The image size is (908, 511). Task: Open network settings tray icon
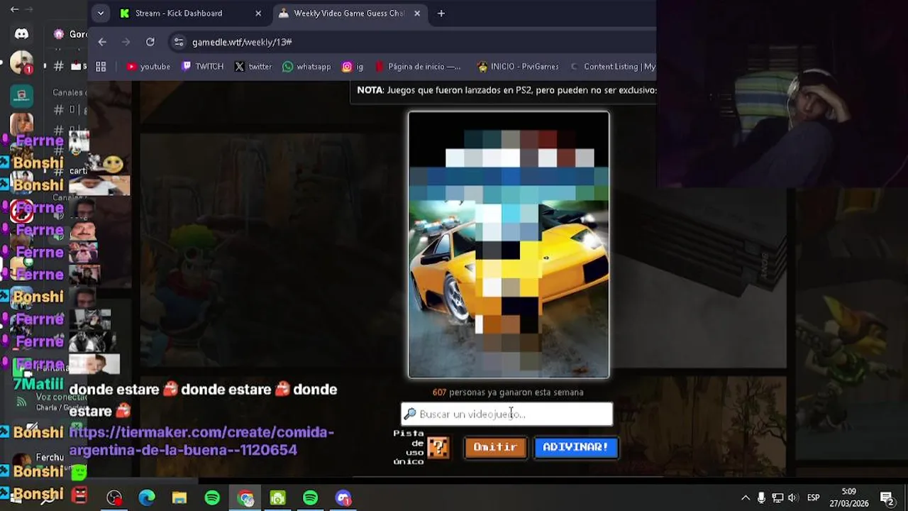click(x=777, y=498)
